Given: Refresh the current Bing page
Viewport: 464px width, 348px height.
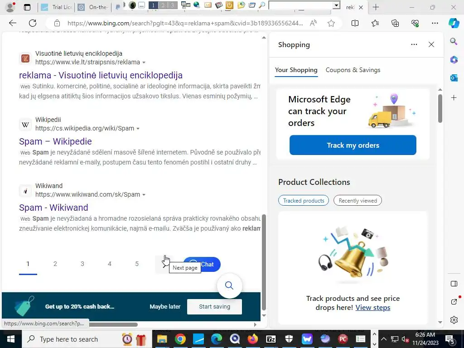Looking at the screenshot, I should (x=33, y=23).
